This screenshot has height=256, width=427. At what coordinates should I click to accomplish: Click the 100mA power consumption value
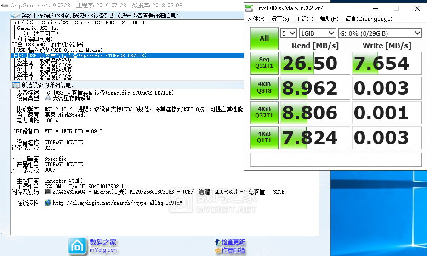(x=51, y=120)
